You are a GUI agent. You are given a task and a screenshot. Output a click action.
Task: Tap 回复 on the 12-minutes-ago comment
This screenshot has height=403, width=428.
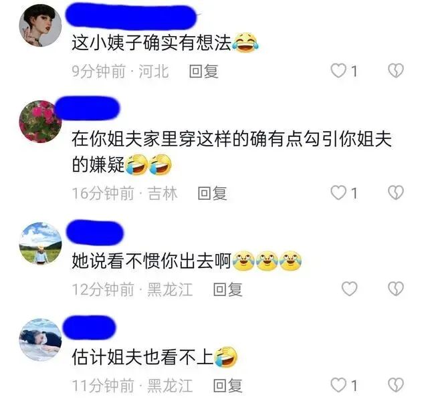pyautogui.click(x=227, y=289)
